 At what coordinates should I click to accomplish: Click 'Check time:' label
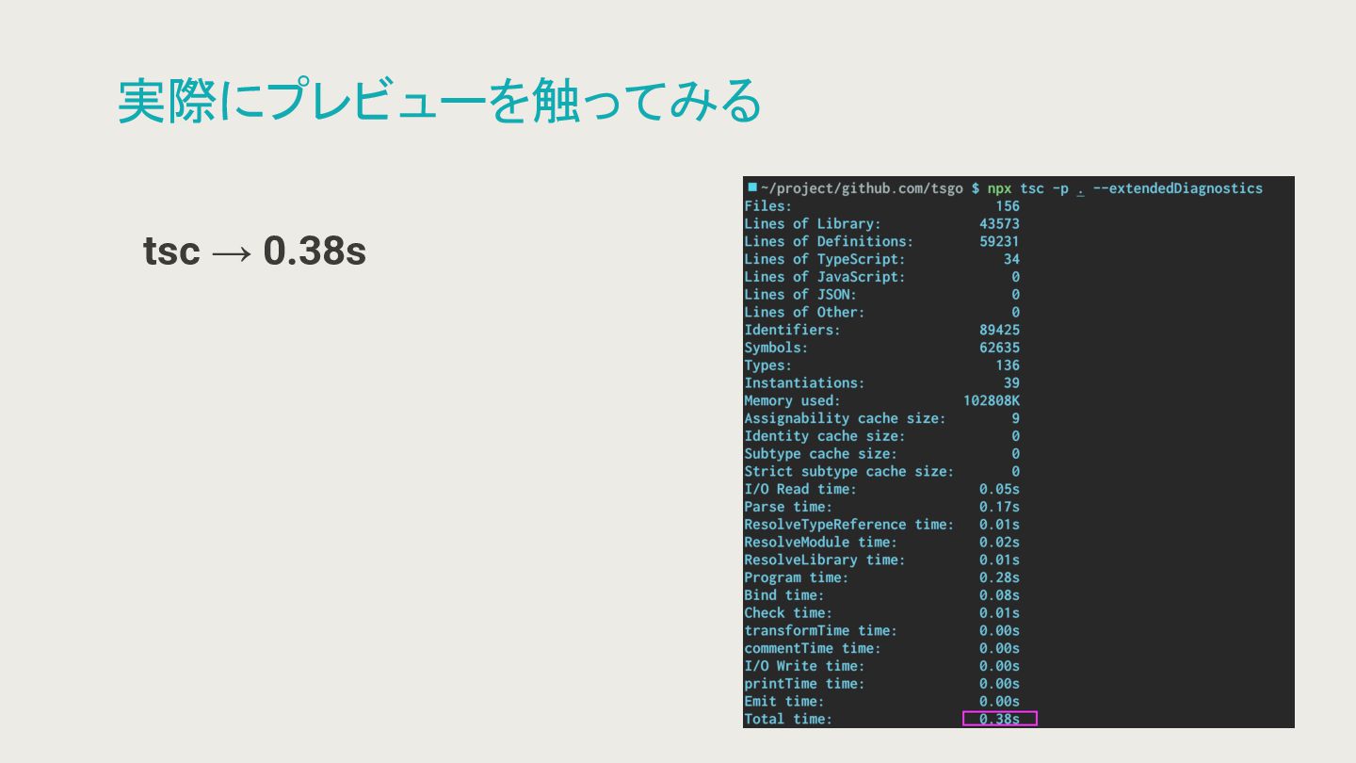tap(788, 612)
